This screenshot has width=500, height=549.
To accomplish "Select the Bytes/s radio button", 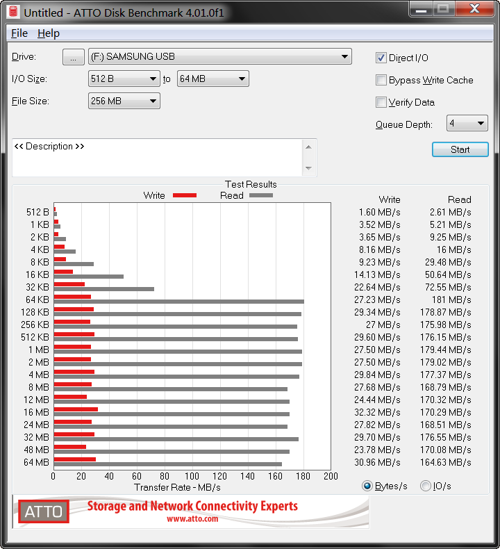I will [x=367, y=486].
